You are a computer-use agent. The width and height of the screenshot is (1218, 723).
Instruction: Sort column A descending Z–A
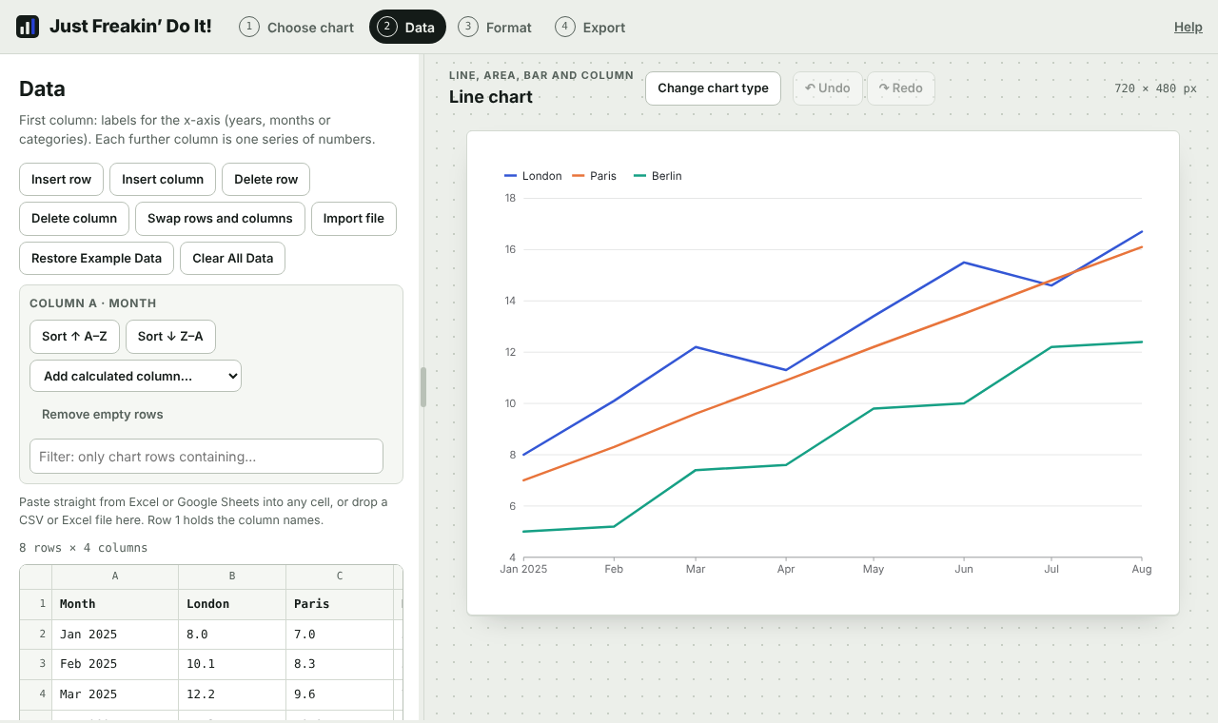tap(170, 336)
